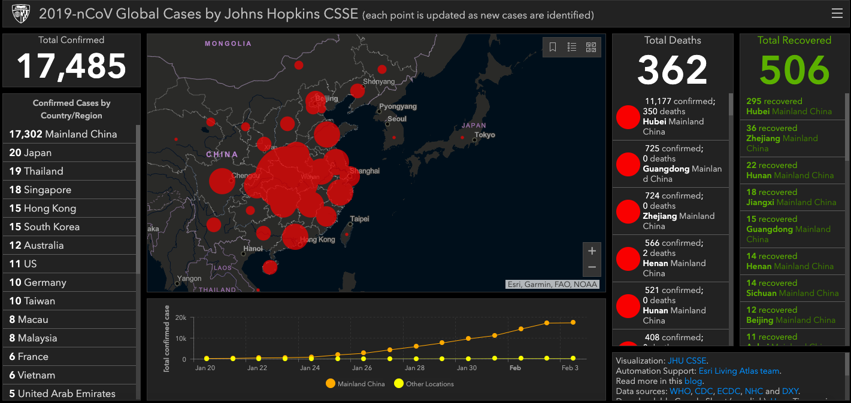Viewport: 851px width, 403px height.
Task: Select Mainland China in country list
Action: (x=69, y=134)
